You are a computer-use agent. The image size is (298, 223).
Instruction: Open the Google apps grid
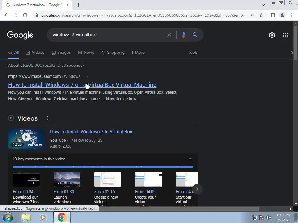point(285,35)
